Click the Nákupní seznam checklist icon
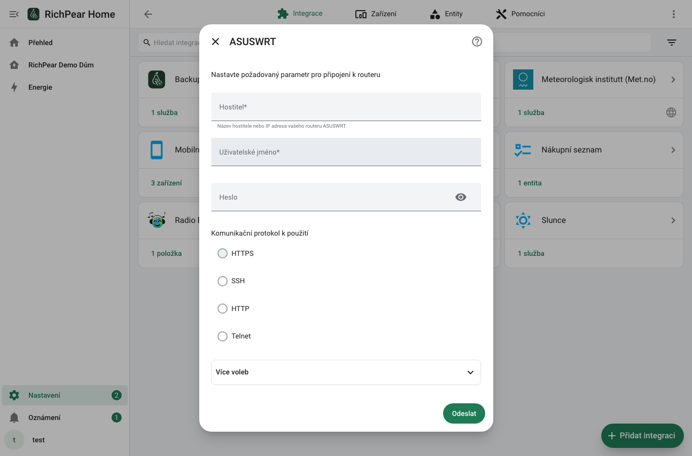The width and height of the screenshot is (692, 456). coord(523,150)
